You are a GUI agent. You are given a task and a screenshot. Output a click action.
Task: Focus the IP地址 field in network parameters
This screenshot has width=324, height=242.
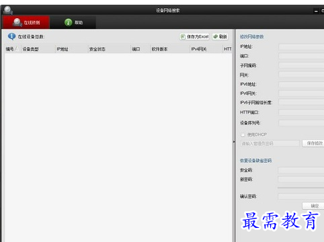coord(301,47)
